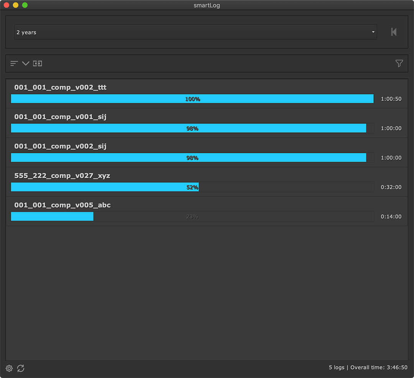Click the 100% progress bar
414x378 pixels.
192,99
